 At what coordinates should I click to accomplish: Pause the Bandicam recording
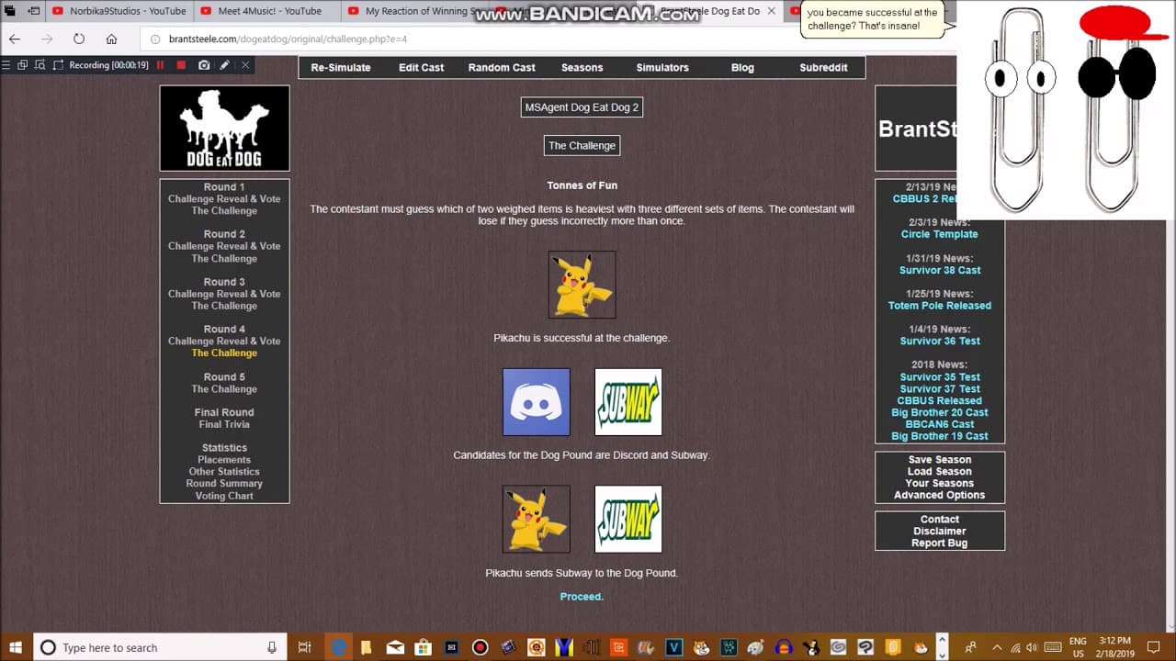click(x=161, y=65)
